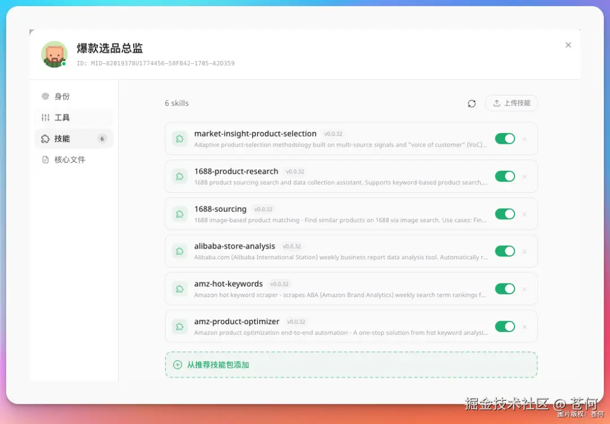Viewport: 610px width, 424px height.
Task: Click the amz-hot-keywords skill icon
Action: click(180, 289)
